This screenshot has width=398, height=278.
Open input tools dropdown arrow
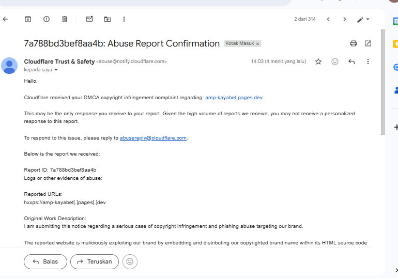coord(368,20)
